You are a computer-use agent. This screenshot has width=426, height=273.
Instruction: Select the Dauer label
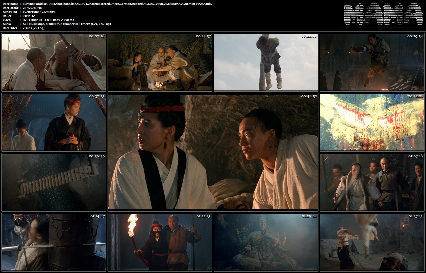coord(7,16)
